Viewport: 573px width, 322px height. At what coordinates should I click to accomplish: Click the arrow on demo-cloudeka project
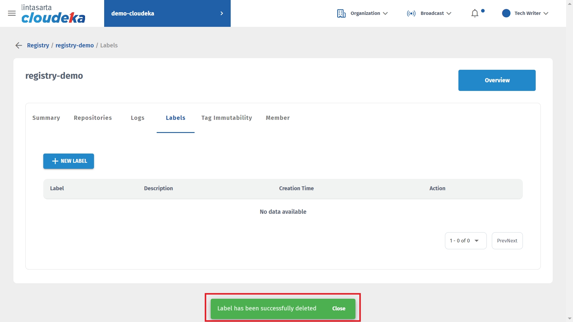pos(221,13)
